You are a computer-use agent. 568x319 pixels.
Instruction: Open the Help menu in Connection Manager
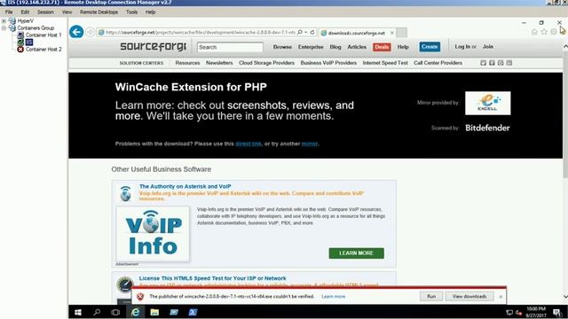tap(150, 12)
